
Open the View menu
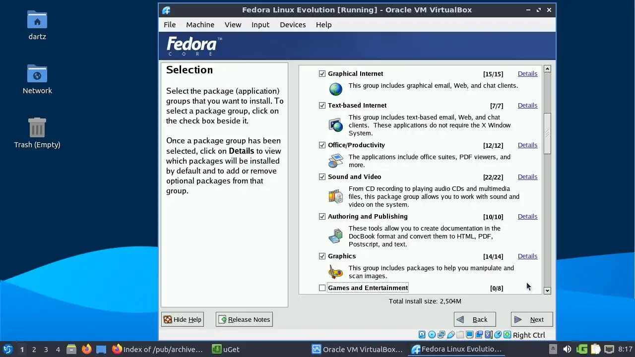233,24
